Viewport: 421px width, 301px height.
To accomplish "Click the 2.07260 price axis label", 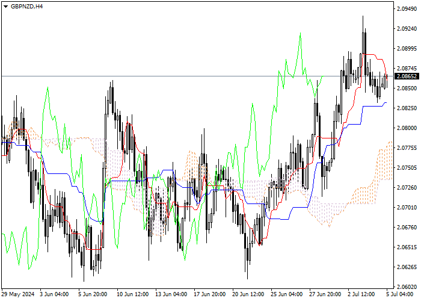I will 407,188.
